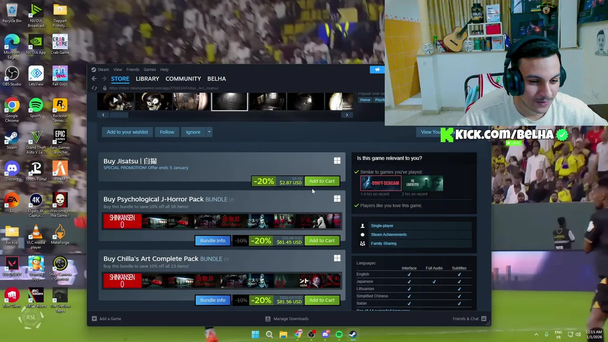Open Windows taskbar search
This screenshot has height=342, width=608.
tap(269, 334)
